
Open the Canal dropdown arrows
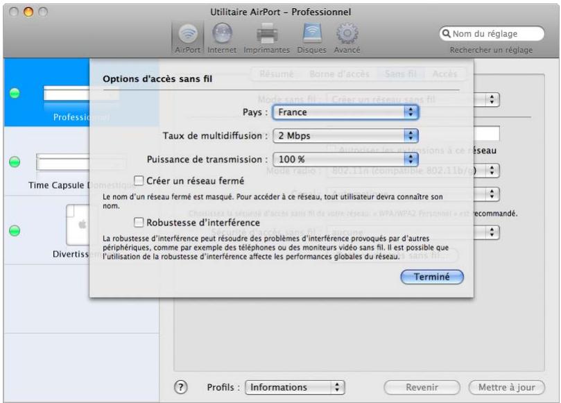492,194
